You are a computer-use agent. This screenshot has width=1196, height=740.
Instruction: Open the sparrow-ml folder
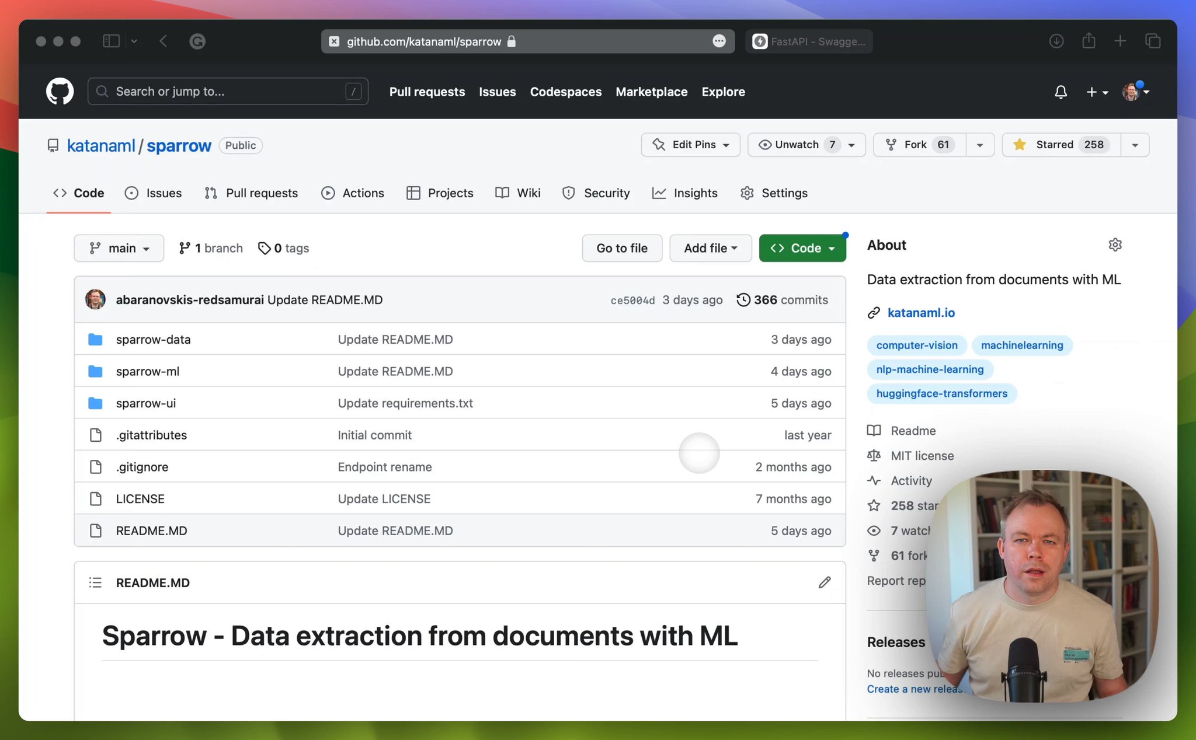pos(147,371)
